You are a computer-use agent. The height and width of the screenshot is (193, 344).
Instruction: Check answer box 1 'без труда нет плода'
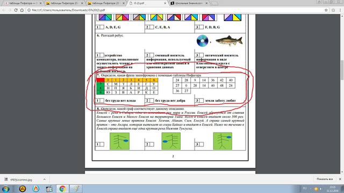(x=102, y=101)
